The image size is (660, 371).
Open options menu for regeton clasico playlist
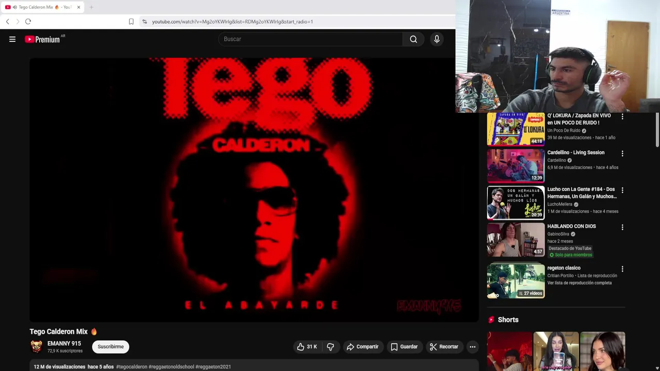coord(622,269)
